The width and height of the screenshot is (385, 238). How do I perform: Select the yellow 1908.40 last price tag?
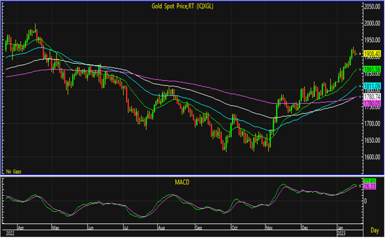click(x=372, y=54)
